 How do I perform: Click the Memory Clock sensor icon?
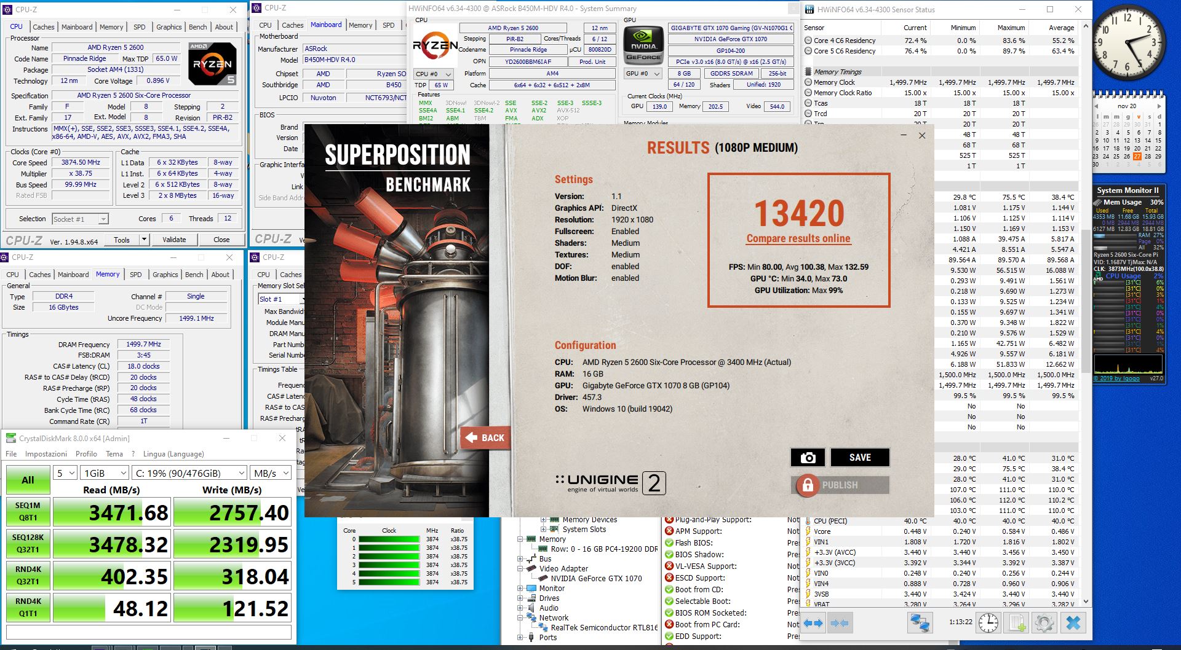[x=808, y=82]
